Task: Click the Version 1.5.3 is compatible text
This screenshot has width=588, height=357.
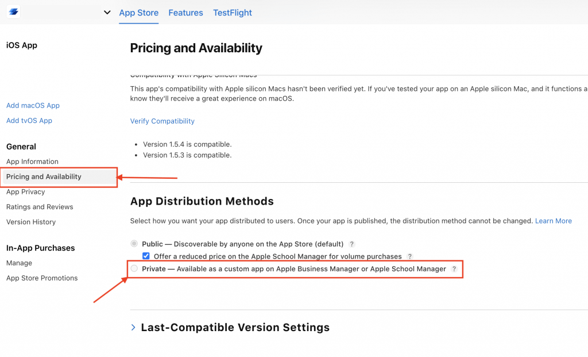Action: pos(187,155)
